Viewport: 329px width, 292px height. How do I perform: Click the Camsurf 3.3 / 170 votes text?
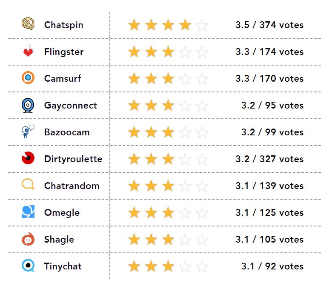(x=269, y=79)
